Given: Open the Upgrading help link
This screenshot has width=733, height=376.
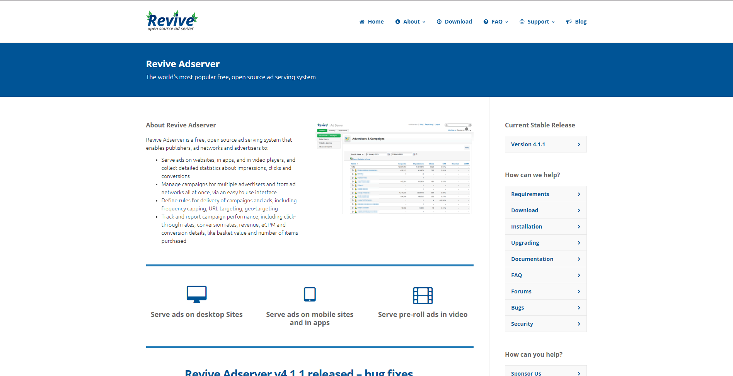Looking at the screenshot, I should (x=545, y=243).
